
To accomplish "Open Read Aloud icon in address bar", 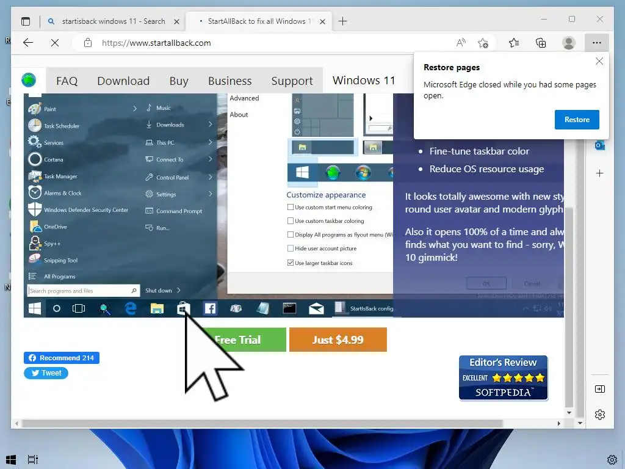I will [x=461, y=43].
